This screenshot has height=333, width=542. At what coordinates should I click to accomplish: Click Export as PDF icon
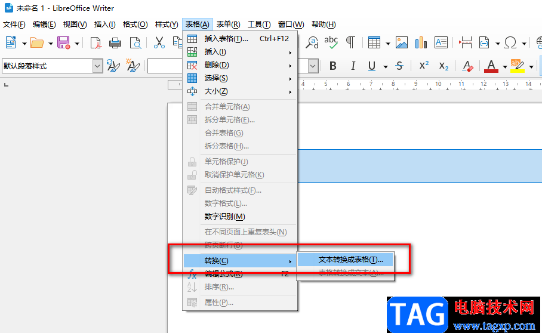(96, 43)
